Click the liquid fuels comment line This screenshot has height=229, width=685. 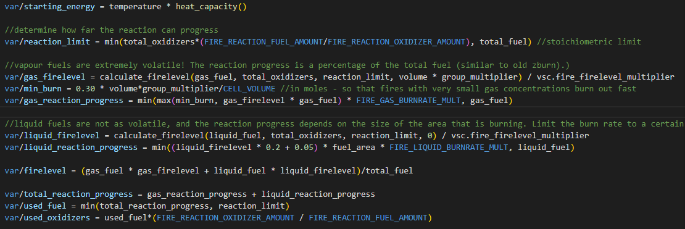[x=344, y=123]
